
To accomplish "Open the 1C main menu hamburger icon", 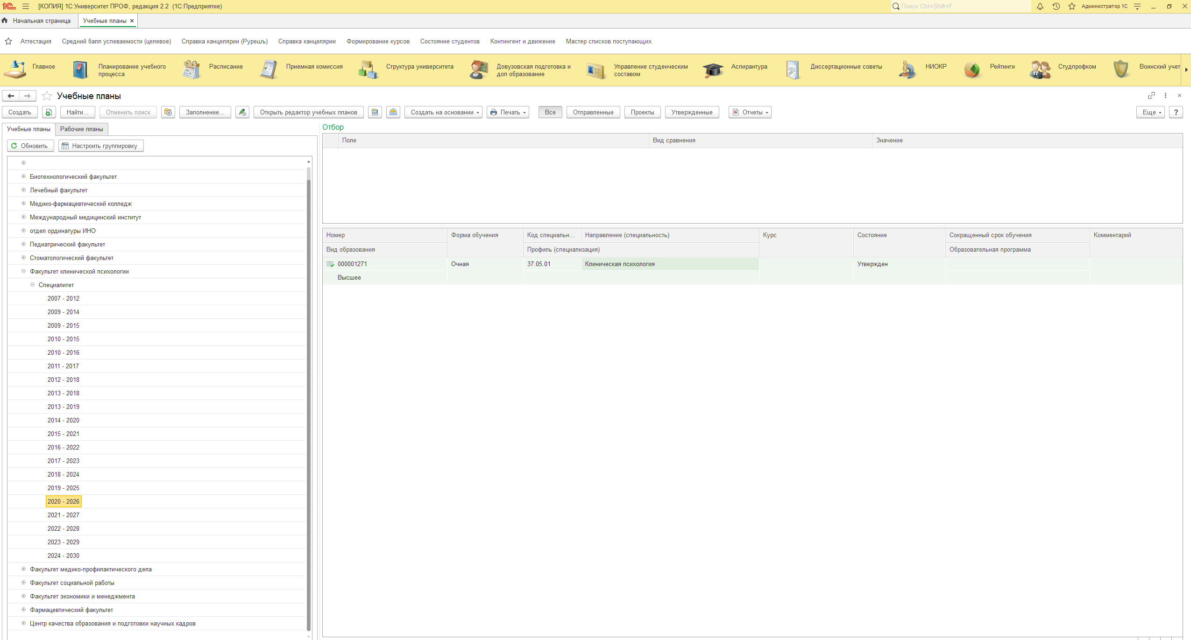I will (x=26, y=7).
